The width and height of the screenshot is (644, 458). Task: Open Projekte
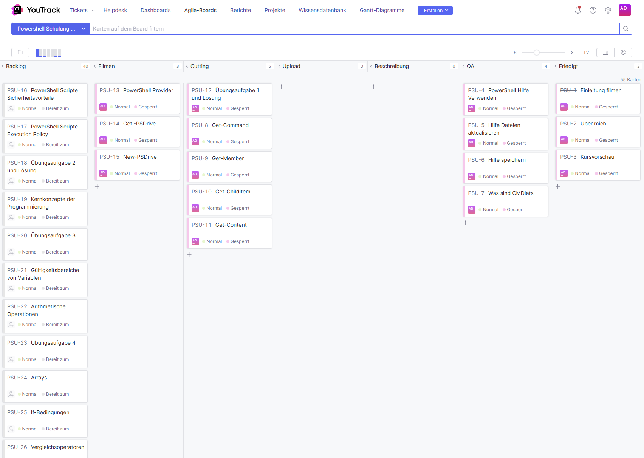click(x=275, y=10)
